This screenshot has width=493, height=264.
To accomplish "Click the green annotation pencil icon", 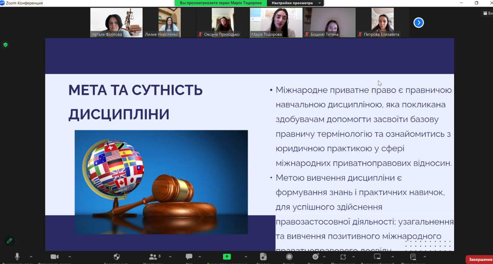I will coord(9,240).
